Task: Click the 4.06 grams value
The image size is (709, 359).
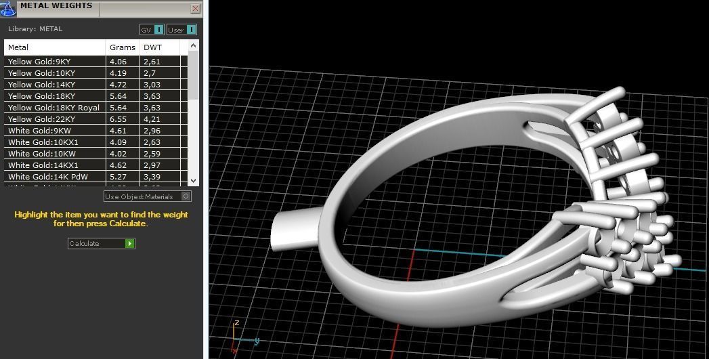Action: [118, 62]
